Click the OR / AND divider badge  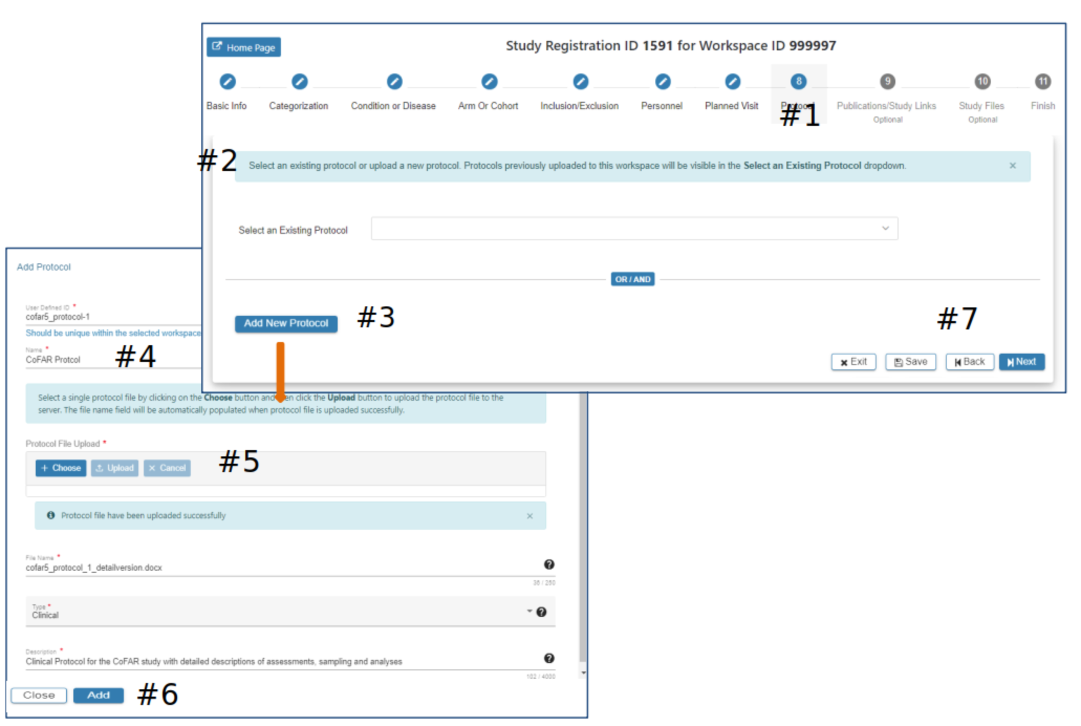(633, 280)
